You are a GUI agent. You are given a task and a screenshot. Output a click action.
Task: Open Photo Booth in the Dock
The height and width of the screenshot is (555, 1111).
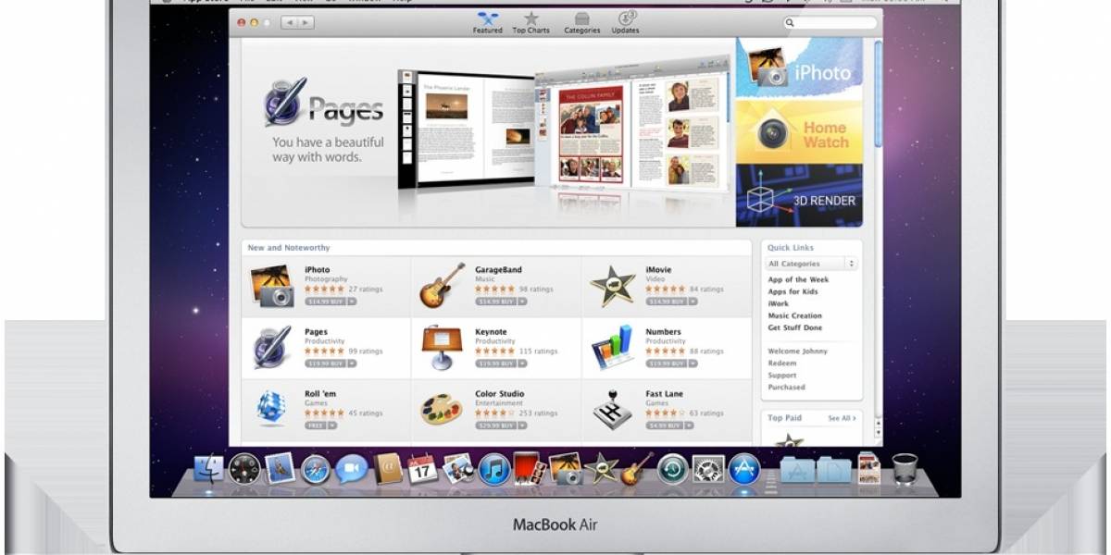pyautogui.click(x=530, y=468)
